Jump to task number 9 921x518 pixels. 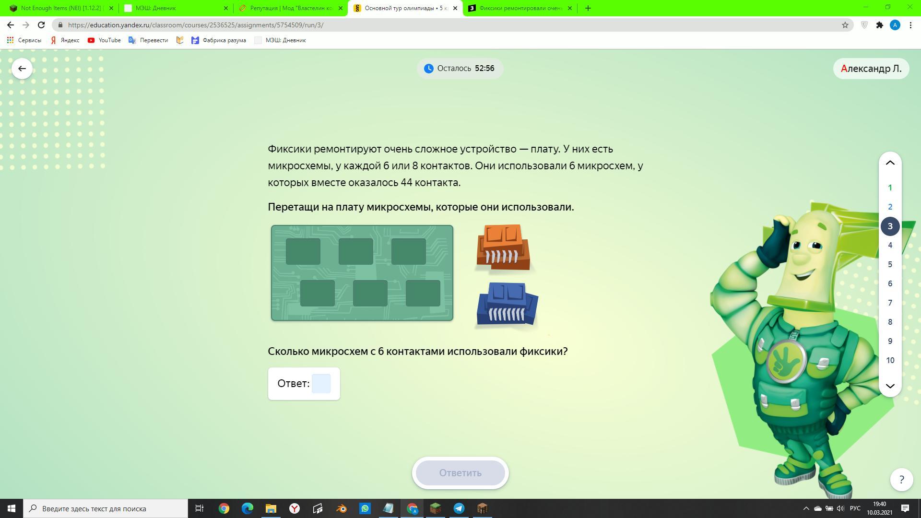coord(890,341)
